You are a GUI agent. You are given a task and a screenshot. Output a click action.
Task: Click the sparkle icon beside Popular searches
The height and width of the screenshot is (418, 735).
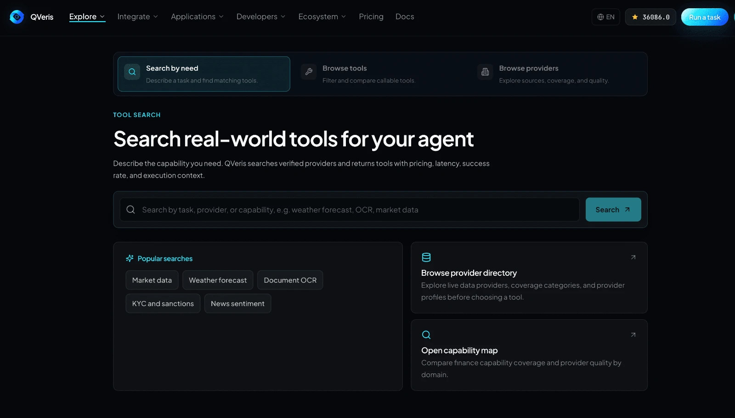coord(130,259)
